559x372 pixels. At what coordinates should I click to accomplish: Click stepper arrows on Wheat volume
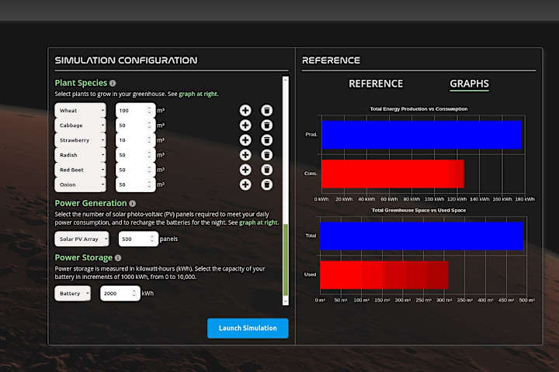[149, 111]
